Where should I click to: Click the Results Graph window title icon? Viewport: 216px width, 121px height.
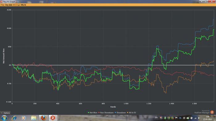(1, 2)
